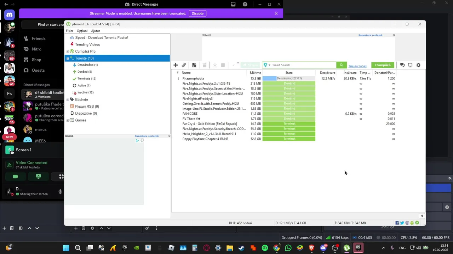453x254 pixels.
Task: Click the green network OK checkmark icon
Action: pyautogui.click(x=417, y=223)
